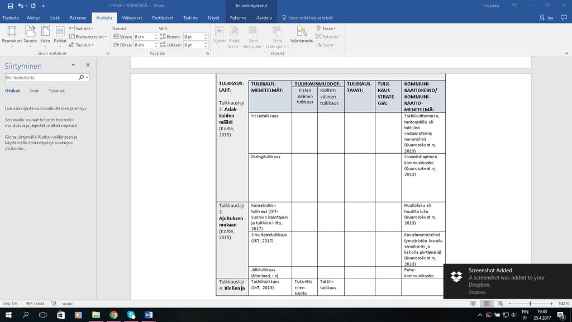Click Kirjaudu to sign in
Screen dimensions: 572x322
491,6
